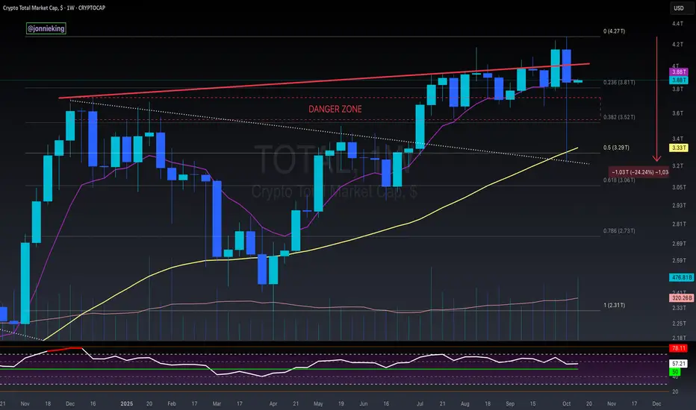Click the Fib level label 0.618 (3.06T)

[619, 180]
